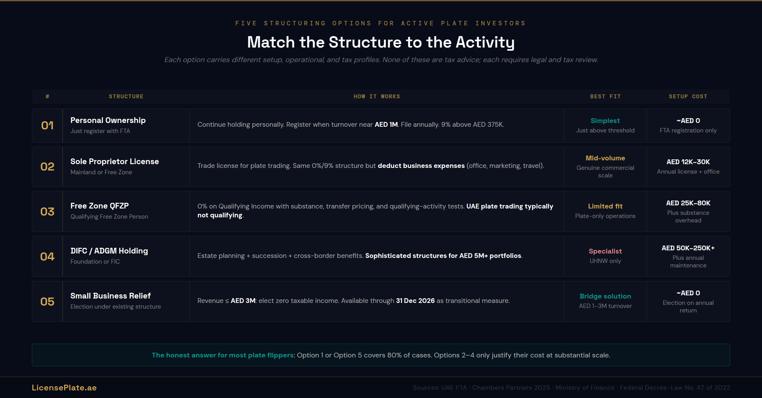The image size is (762, 398).
Task: Select the DIFC / ADGM Holding title
Action: (109, 251)
